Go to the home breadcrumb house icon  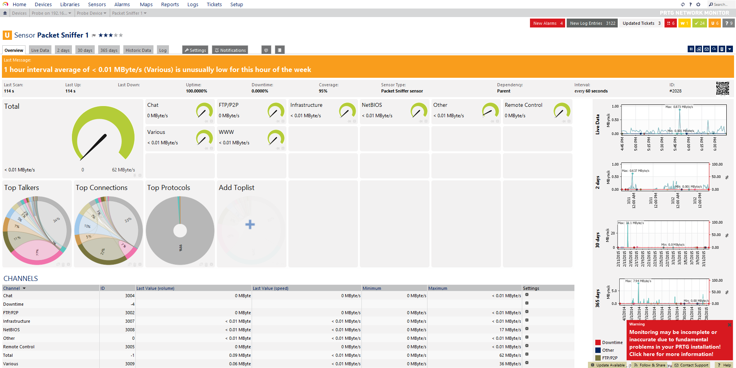pyautogui.click(x=5, y=13)
